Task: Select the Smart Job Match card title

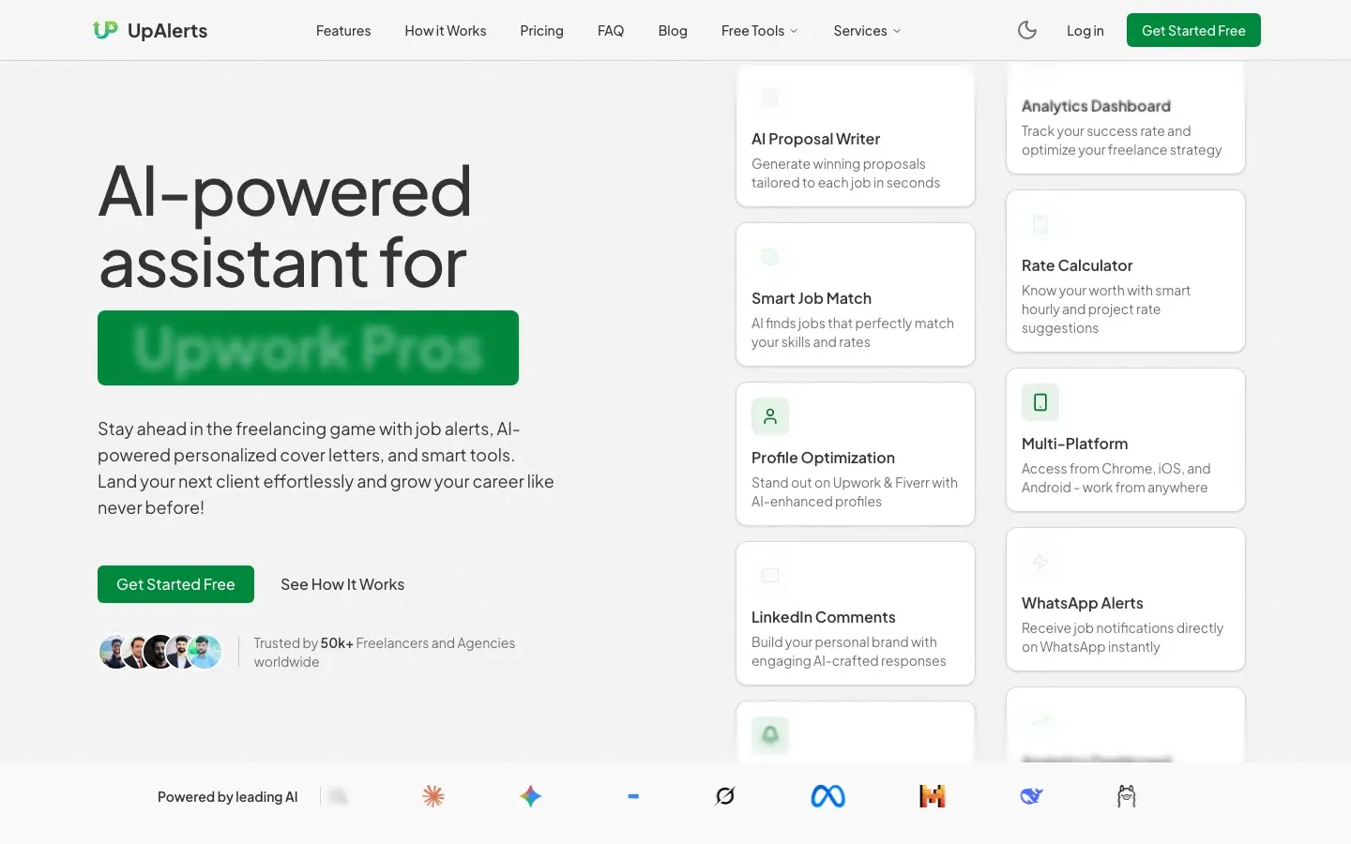Action: coord(812,298)
